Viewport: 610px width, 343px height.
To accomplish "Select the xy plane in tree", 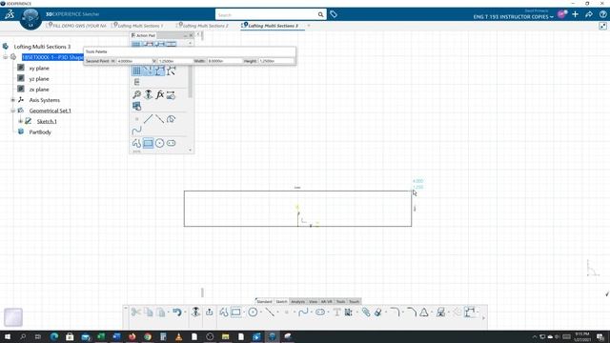I will coord(39,68).
